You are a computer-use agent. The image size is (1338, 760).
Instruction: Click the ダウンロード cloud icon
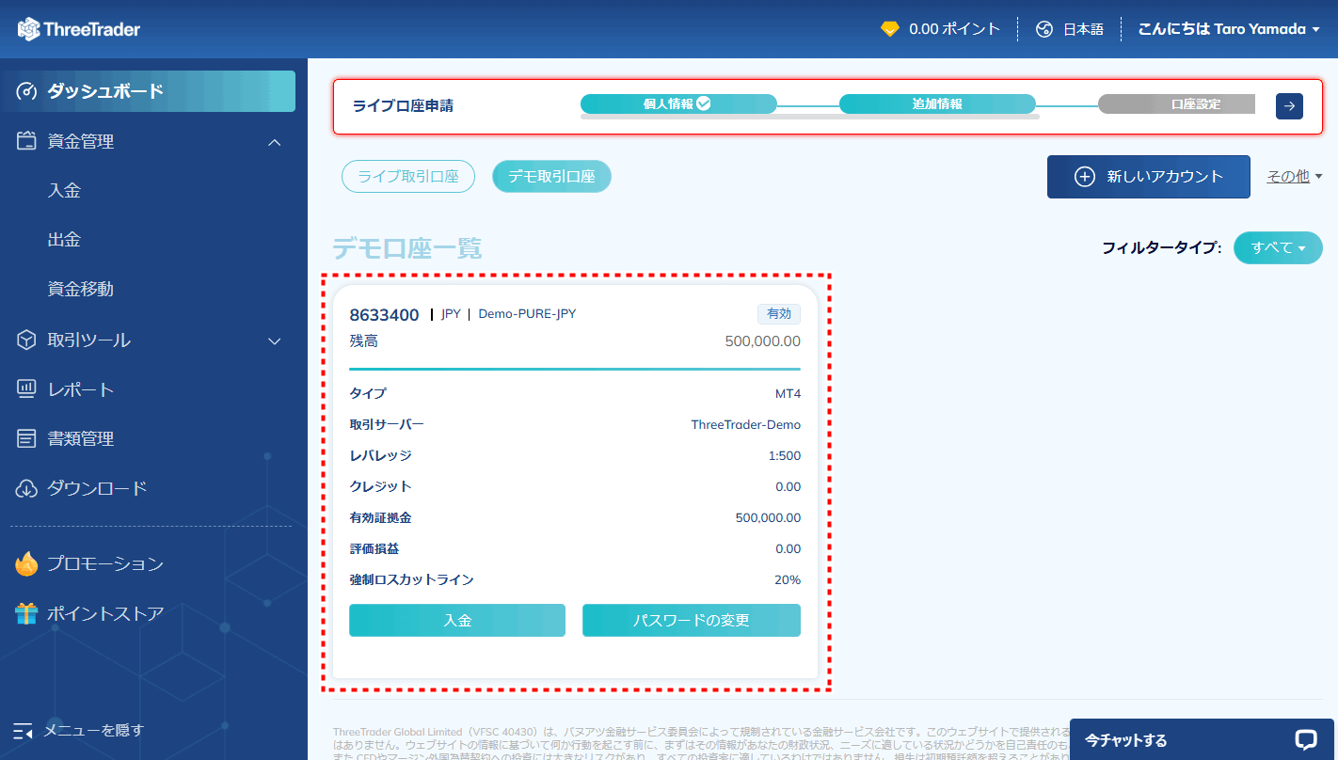coord(26,488)
